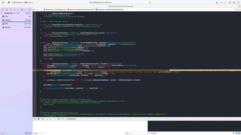Open the Report navigator
241x135 pixels.
coord(29,9)
